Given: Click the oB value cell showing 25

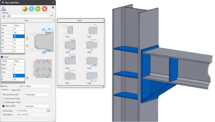Looking at the screenshot, I should point(19,40).
